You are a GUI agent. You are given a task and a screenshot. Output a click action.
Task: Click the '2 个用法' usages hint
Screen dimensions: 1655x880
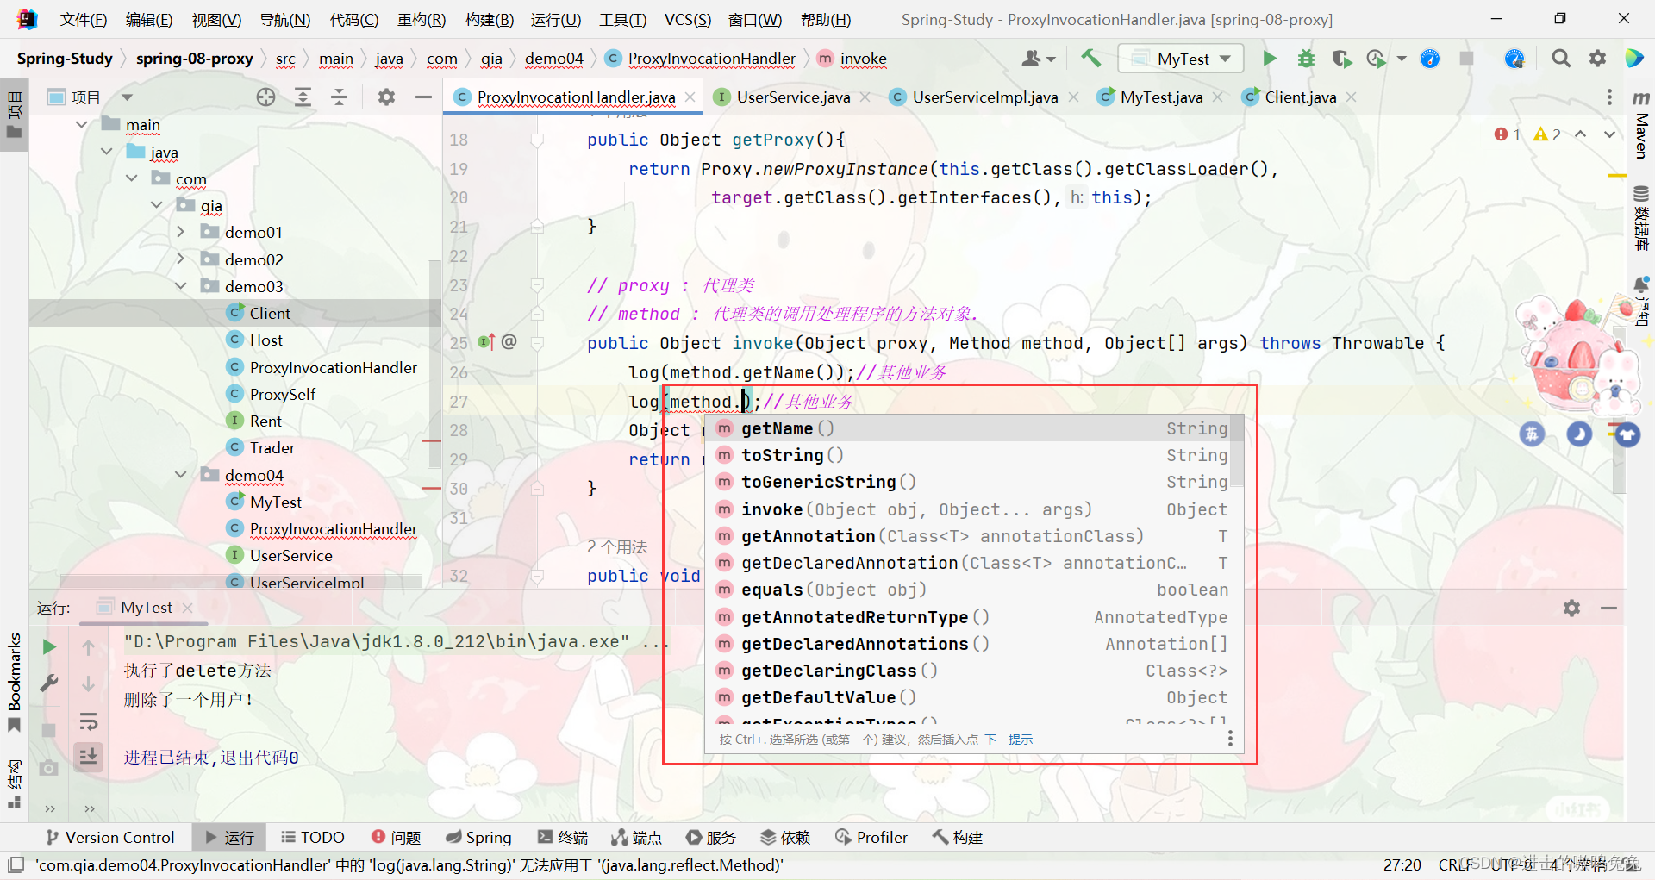[x=616, y=546]
